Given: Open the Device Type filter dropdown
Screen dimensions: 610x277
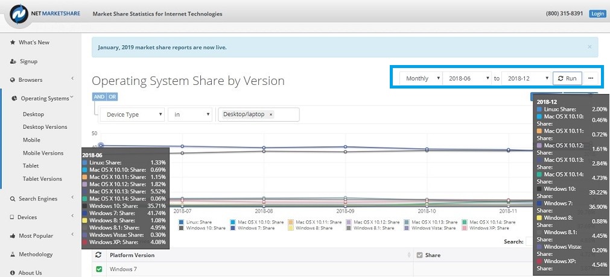Looking at the screenshot, I should (x=133, y=114).
